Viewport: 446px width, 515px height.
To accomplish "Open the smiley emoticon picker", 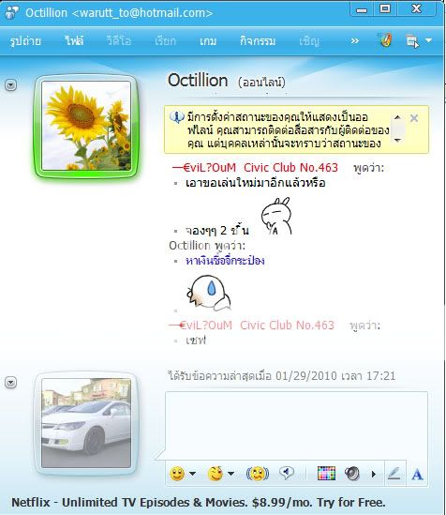I will click(x=177, y=474).
